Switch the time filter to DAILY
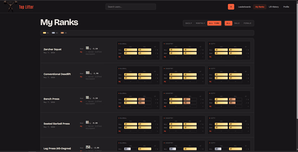The image size is (298, 152). 189,23
